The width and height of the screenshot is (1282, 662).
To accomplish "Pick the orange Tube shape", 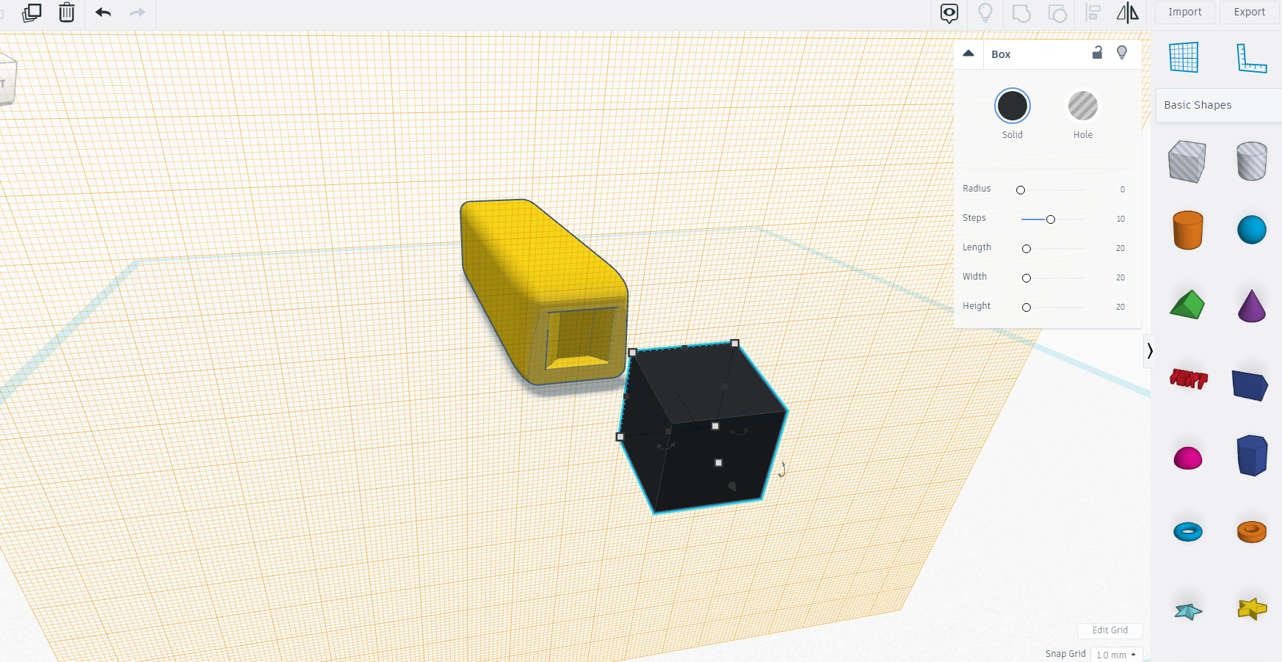I will click(1252, 531).
